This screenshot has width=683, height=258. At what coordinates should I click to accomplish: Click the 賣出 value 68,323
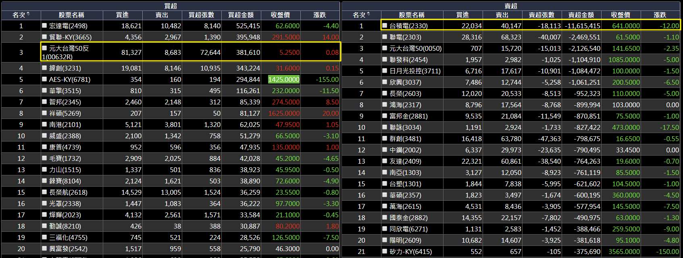pos(511,37)
